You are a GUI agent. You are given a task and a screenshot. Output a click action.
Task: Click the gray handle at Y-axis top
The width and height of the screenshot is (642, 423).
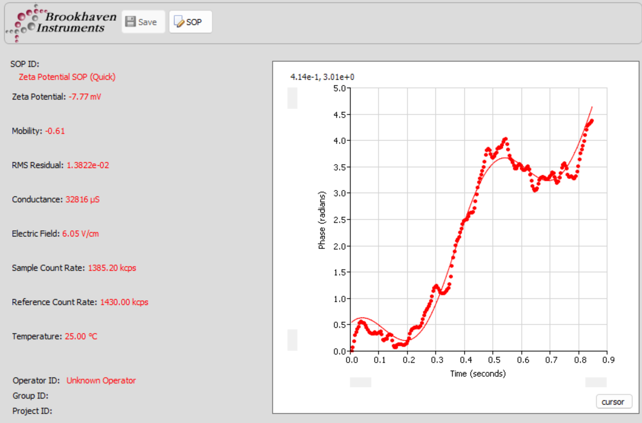click(293, 98)
